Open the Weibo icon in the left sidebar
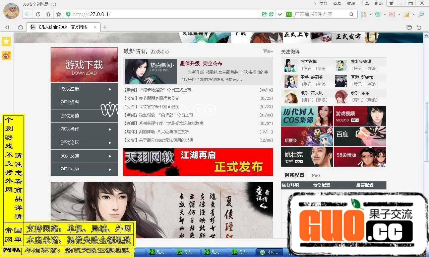The image size is (429, 257). tap(6, 56)
